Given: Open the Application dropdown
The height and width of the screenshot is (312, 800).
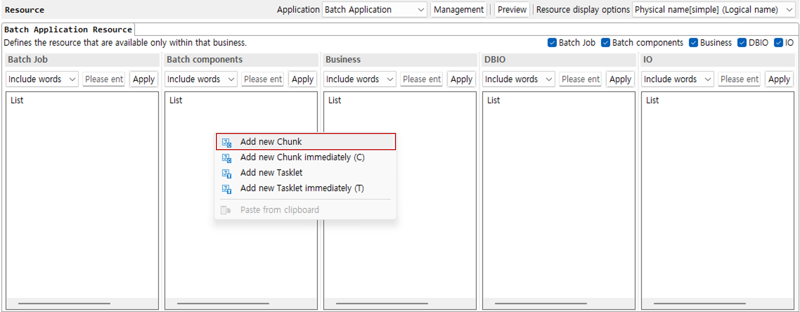Looking at the screenshot, I should pyautogui.click(x=374, y=9).
